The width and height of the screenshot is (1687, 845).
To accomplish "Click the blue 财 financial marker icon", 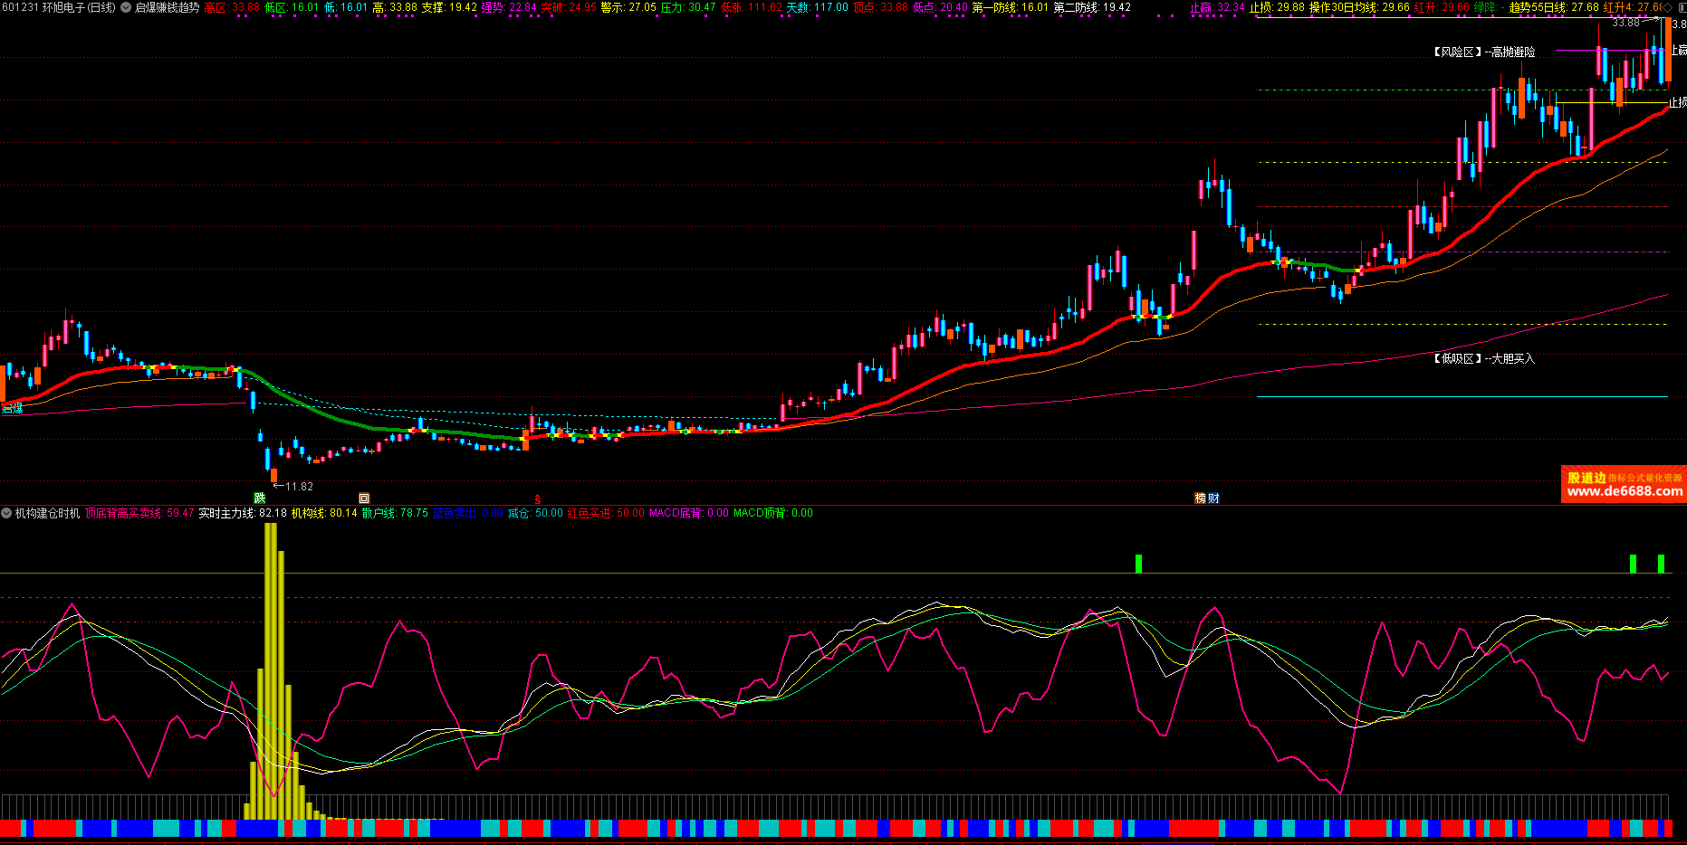I will click(x=1213, y=498).
